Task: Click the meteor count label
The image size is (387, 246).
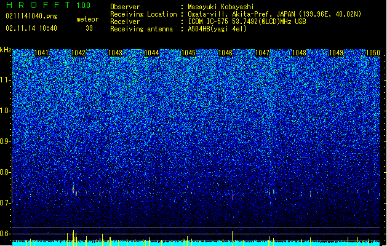Action: (87, 19)
